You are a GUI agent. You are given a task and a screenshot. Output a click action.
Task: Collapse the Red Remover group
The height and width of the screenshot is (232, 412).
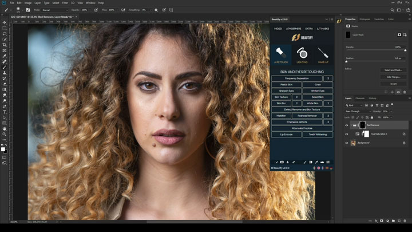(x=351, y=125)
